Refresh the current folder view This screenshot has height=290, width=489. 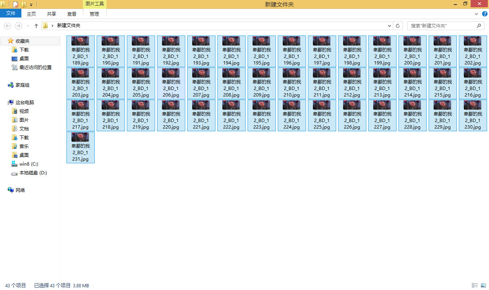[398, 26]
